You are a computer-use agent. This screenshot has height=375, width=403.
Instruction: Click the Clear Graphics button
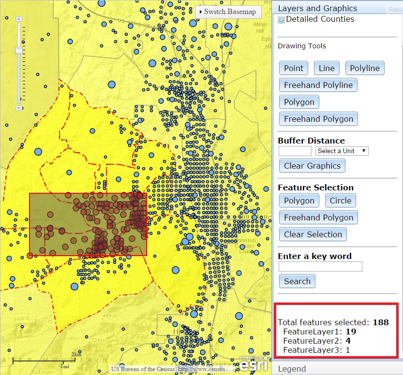(312, 166)
